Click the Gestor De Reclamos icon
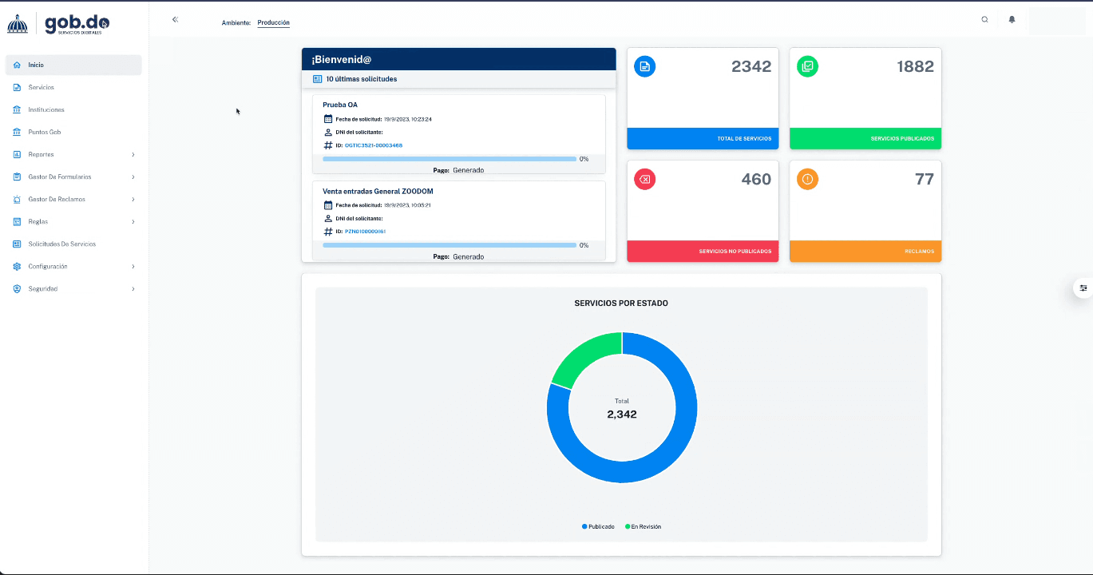Viewport: 1093px width, 575px height. pyautogui.click(x=17, y=199)
